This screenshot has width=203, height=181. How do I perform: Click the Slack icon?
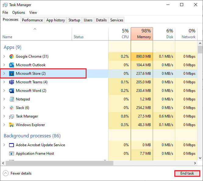[x=12, y=108]
